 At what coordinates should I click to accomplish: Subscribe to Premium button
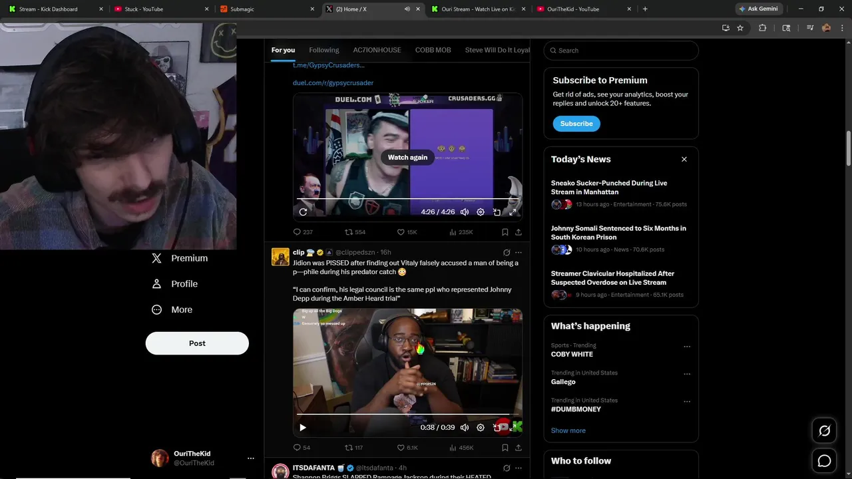point(576,124)
